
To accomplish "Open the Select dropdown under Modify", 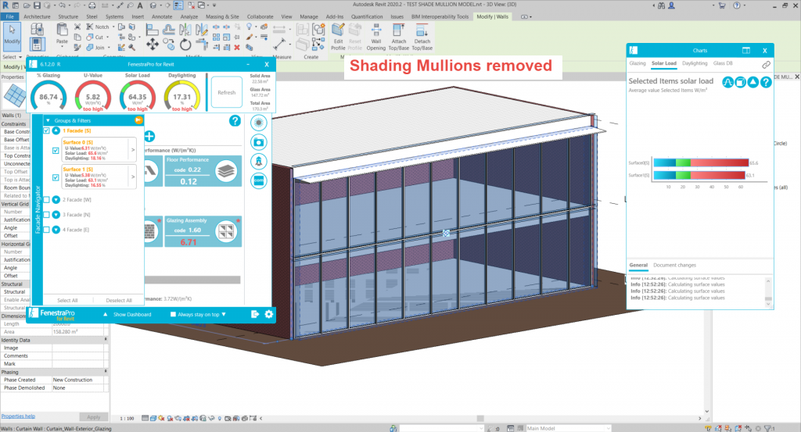I will point(13,57).
